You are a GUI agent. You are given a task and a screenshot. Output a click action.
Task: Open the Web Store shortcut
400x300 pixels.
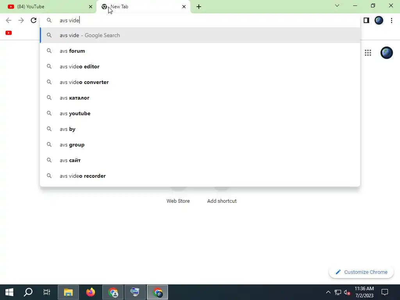pos(178,201)
